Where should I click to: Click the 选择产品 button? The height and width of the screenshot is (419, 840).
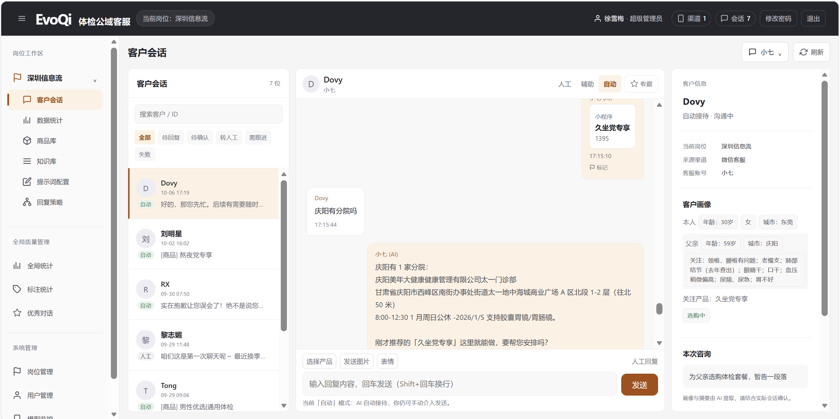(319, 361)
